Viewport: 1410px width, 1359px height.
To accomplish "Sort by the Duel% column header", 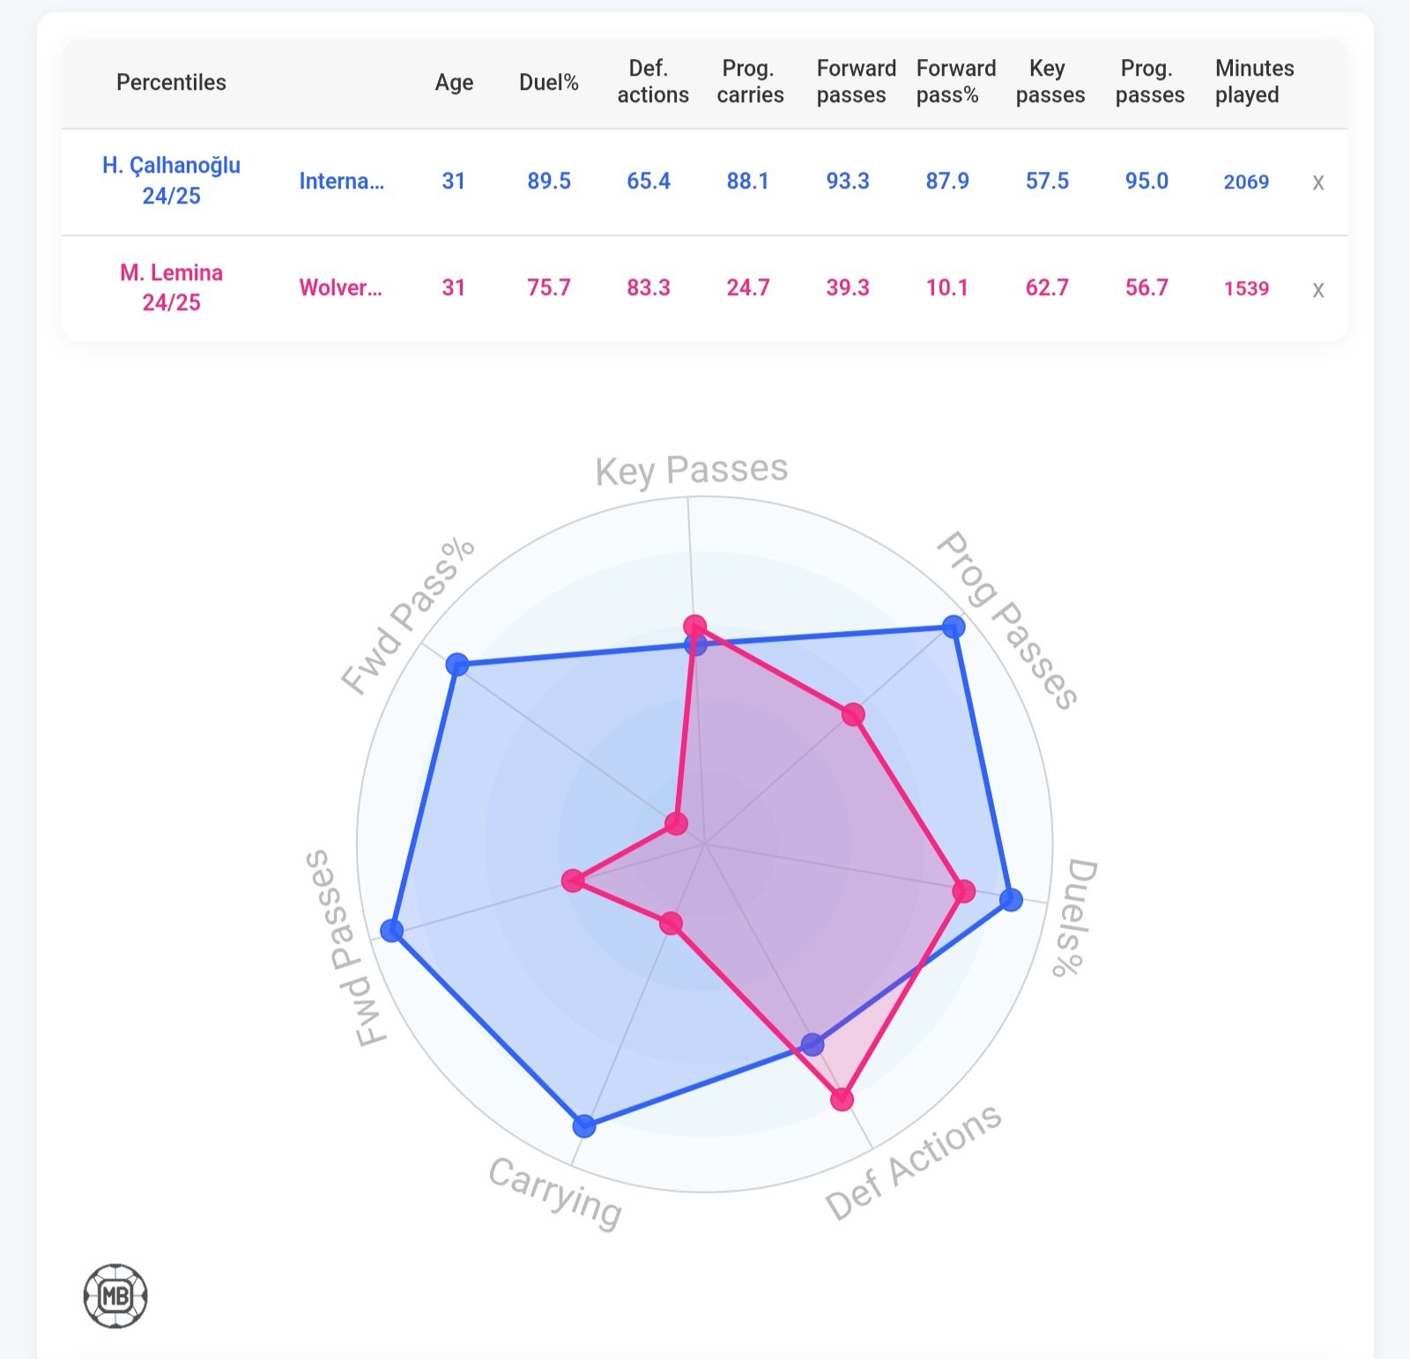I will click(548, 82).
